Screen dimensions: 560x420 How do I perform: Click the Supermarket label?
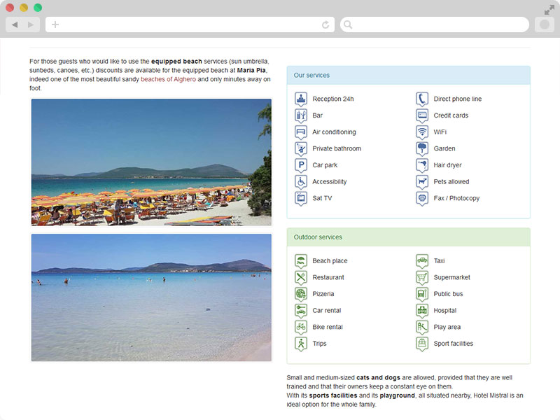pyautogui.click(x=451, y=277)
